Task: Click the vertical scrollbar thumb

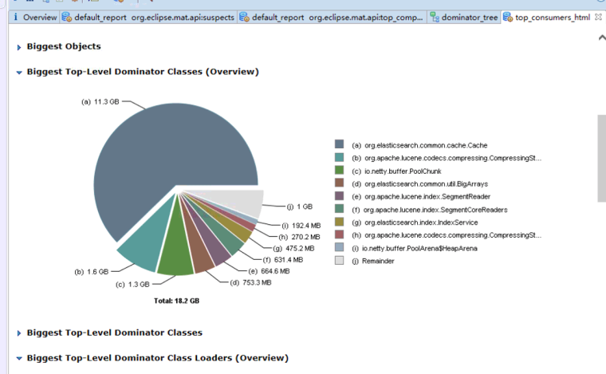Action: 602,158
